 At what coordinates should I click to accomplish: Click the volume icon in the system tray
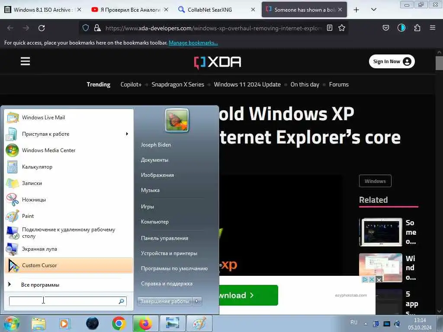pyautogui.click(x=397, y=324)
